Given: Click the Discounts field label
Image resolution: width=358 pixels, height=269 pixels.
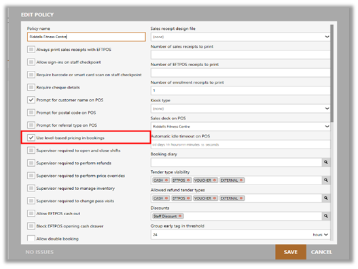Looking at the screenshot, I should [160, 208].
